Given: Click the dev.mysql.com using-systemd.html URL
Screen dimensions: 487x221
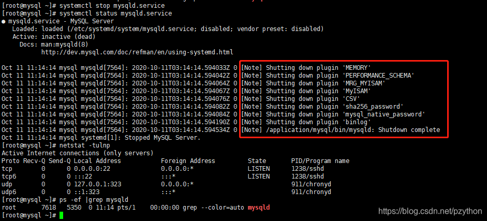Looking at the screenshot, I should pyautogui.click(x=137, y=52).
